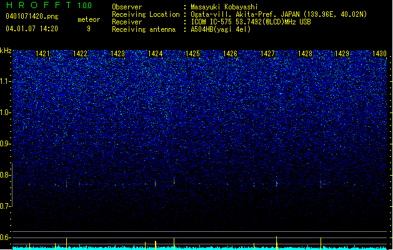This screenshot has height=250, width=393.
Task: Click the Observer label
Action: tap(127, 7)
